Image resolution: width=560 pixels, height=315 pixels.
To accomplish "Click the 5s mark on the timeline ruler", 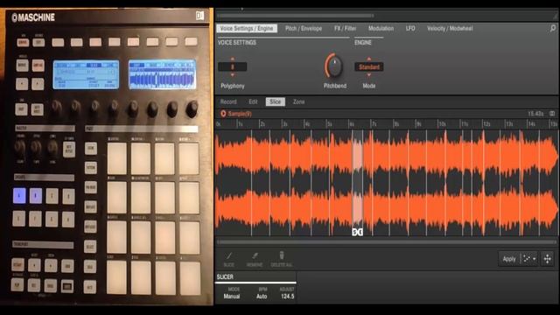I will 330,124.
